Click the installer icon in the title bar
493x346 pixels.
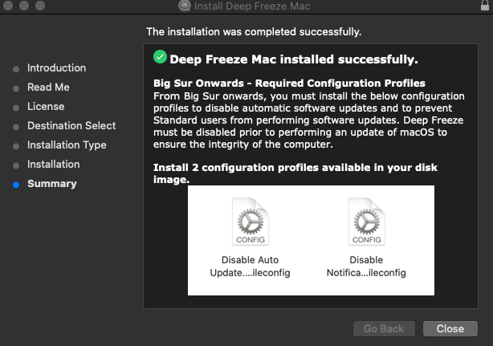pyautogui.click(x=185, y=6)
